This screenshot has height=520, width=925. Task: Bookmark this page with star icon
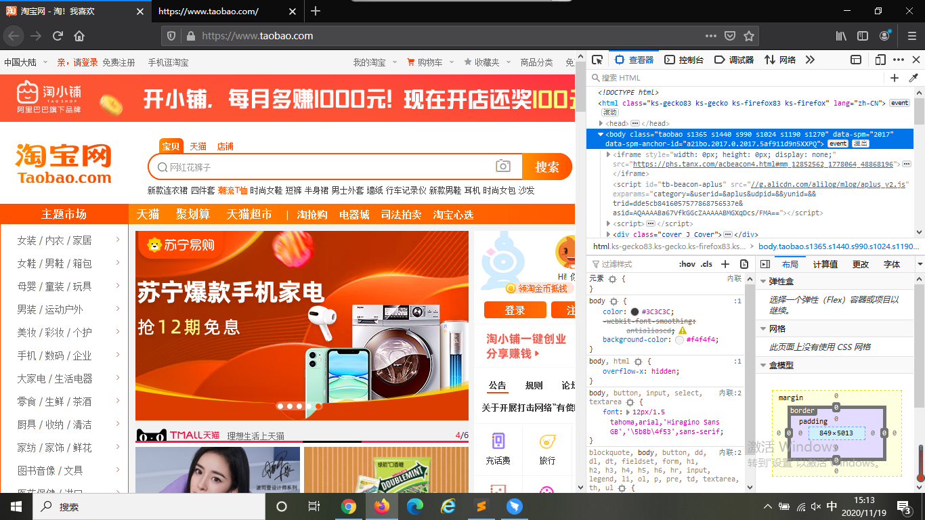coord(748,36)
